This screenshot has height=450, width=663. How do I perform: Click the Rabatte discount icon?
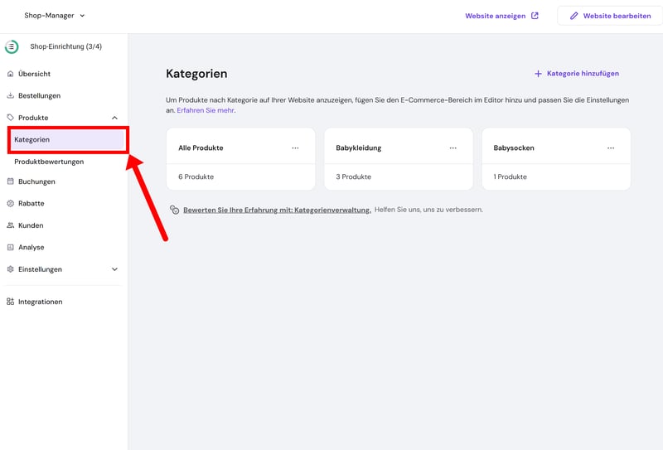pyautogui.click(x=10, y=203)
